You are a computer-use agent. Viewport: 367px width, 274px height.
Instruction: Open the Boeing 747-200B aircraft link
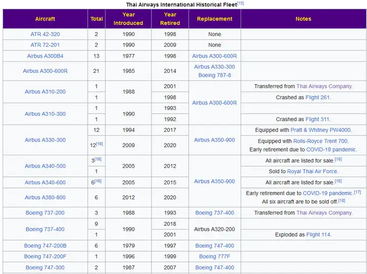[x=45, y=245]
